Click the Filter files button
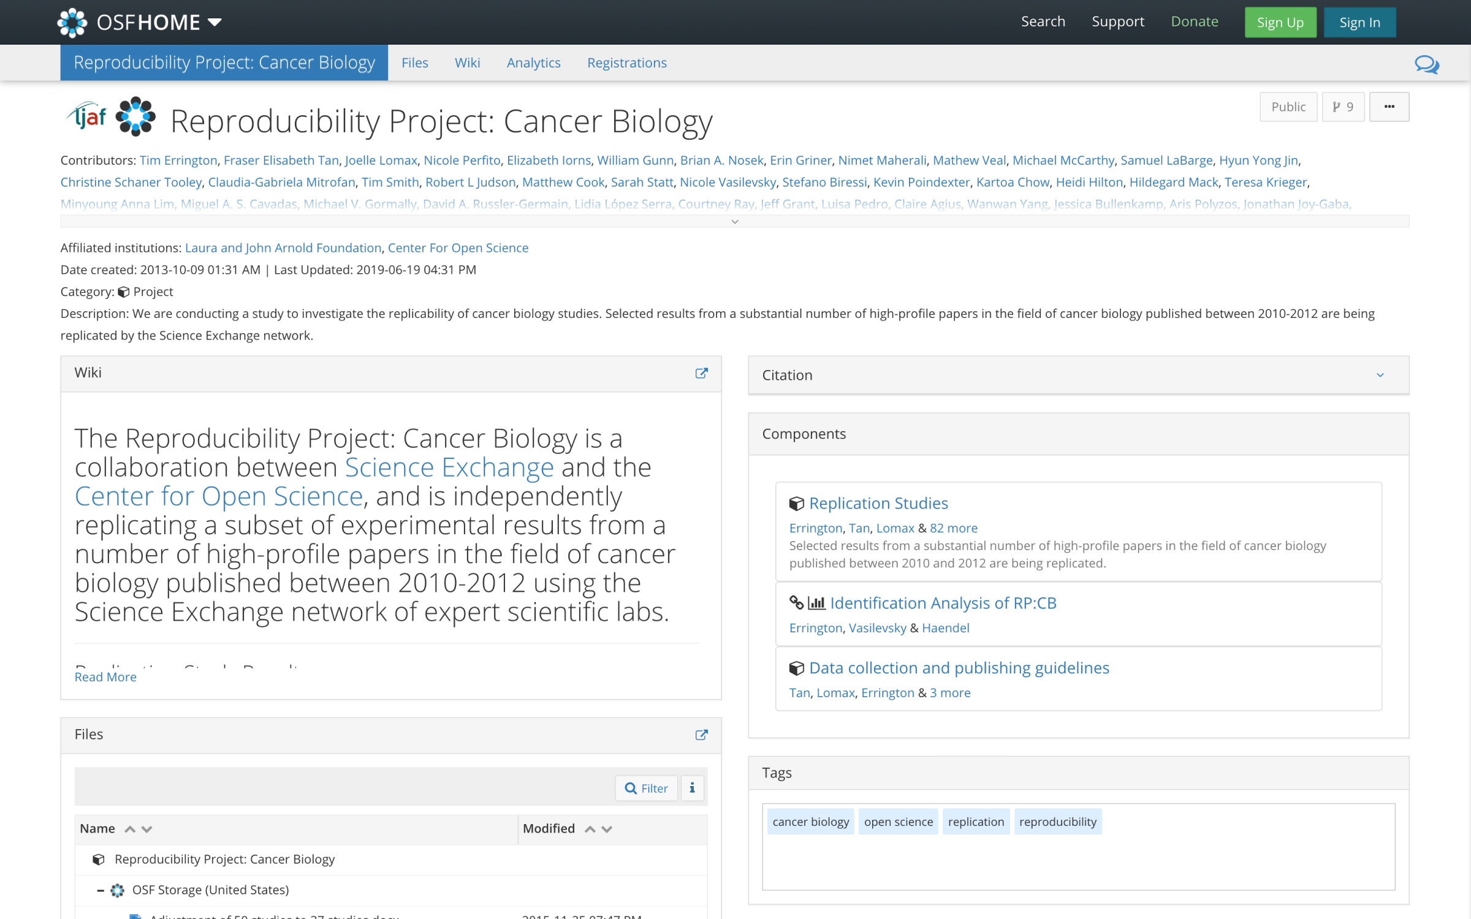This screenshot has width=1471, height=919. click(646, 788)
